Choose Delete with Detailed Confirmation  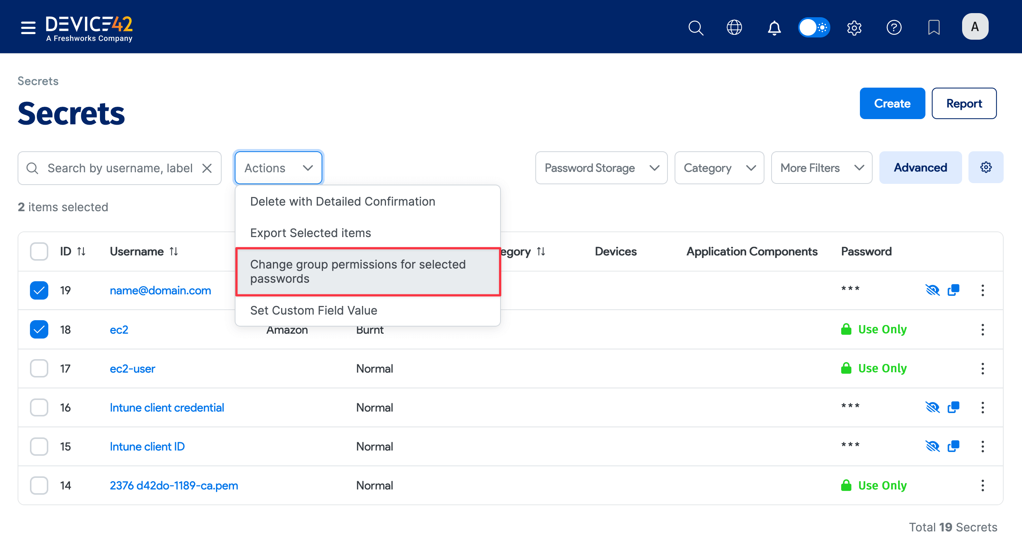tap(343, 201)
